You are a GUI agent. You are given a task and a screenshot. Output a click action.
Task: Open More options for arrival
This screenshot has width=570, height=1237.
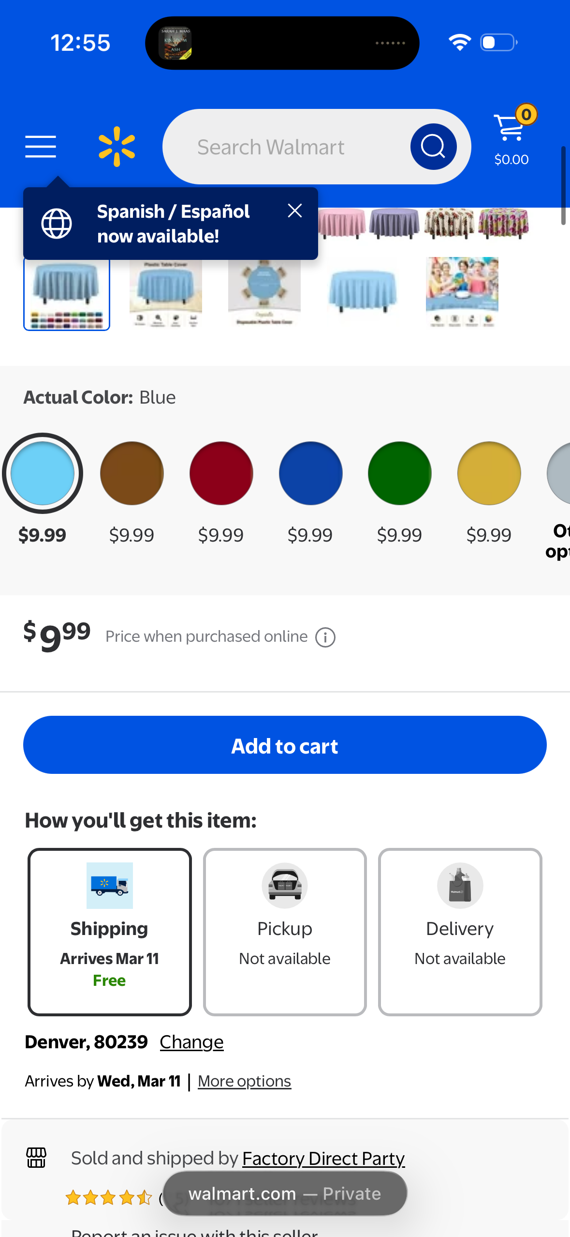coord(244,1081)
